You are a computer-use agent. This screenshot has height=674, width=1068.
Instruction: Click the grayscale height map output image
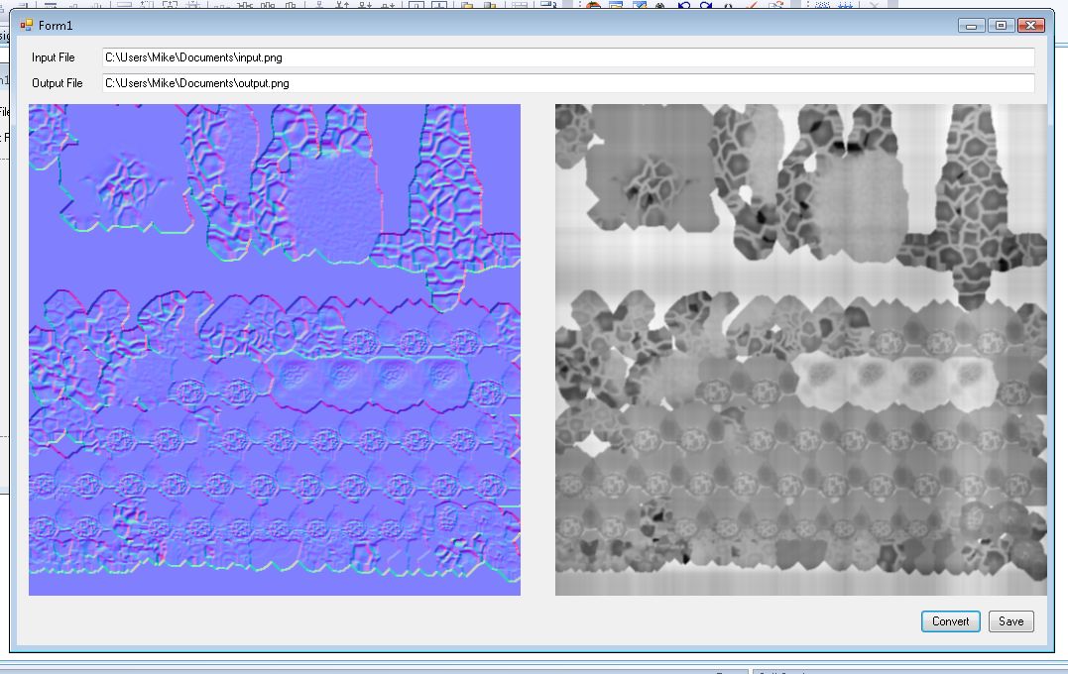800,350
